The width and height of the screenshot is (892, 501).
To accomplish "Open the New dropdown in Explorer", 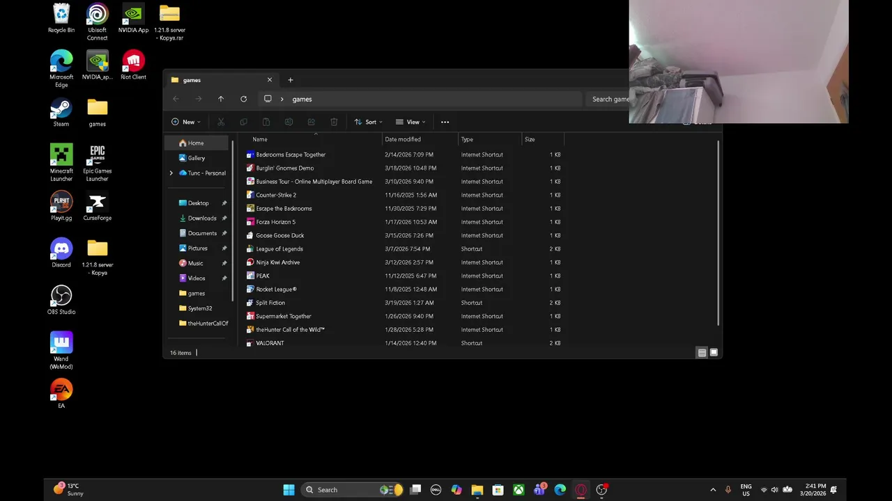I will pos(186,122).
